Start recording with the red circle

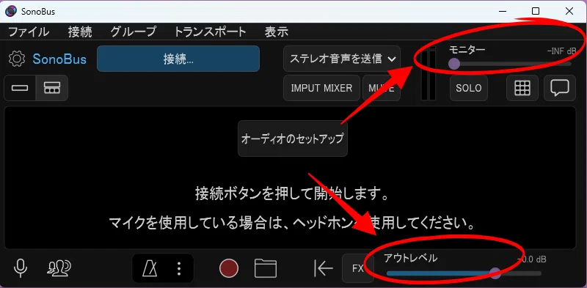tap(229, 268)
